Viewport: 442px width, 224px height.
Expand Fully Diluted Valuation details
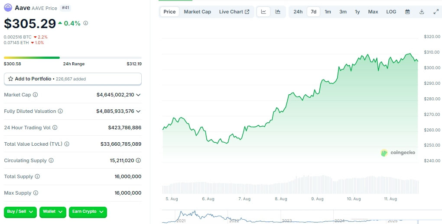click(x=138, y=111)
